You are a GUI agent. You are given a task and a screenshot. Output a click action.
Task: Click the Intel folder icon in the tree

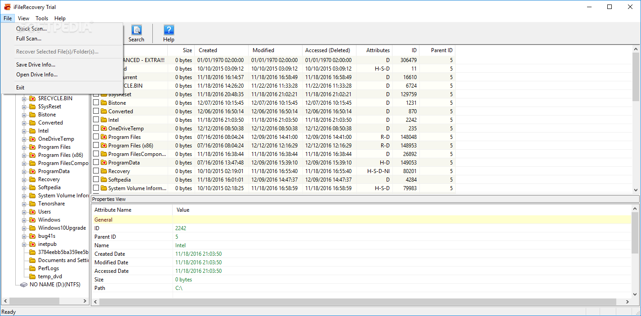coord(32,131)
